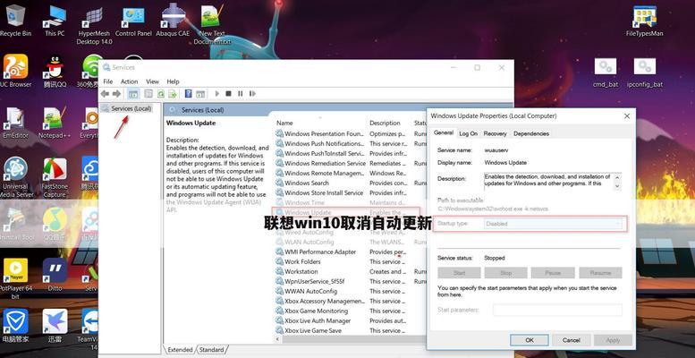This screenshot has width=695, height=358.
Task: Switch to the Extended view tab
Action: tap(180, 350)
